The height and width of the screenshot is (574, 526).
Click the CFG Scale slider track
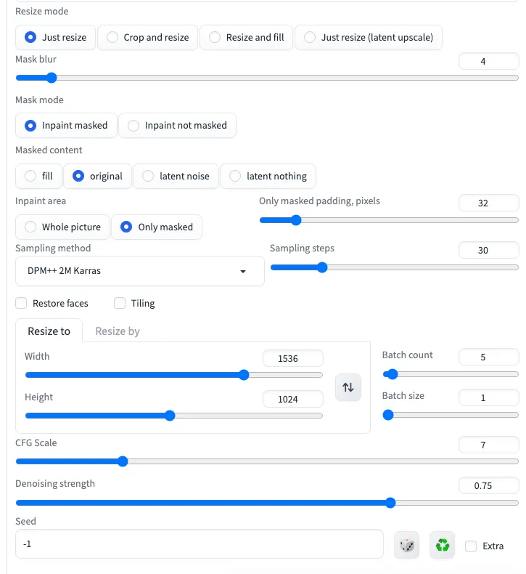click(267, 461)
